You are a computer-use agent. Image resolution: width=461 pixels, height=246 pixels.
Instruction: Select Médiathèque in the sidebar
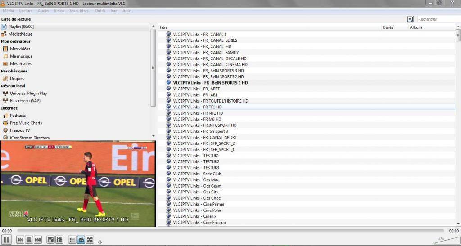(20, 34)
